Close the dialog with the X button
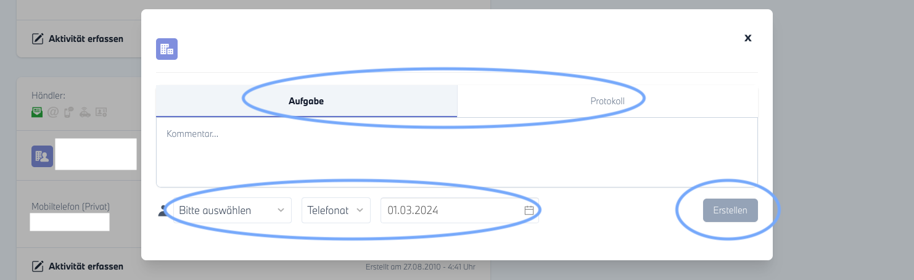This screenshot has width=914, height=280. pyautogui.click(x=747, y=38)
